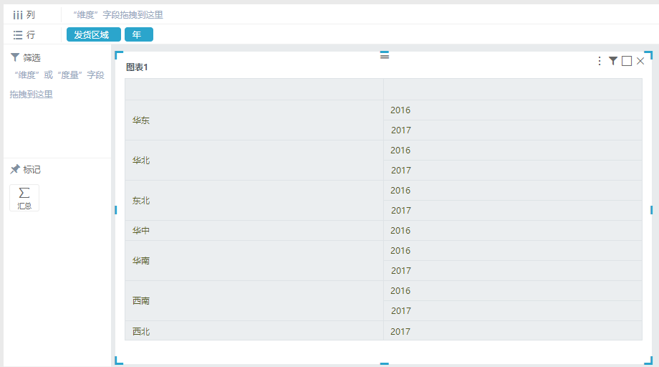Image resolution: width=659 pixels, height=367 pixels.
Task: Open the 汇总 sigma summary button
Action: [24, 198]
